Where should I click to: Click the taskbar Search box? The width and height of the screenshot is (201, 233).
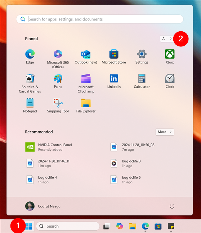68,226
